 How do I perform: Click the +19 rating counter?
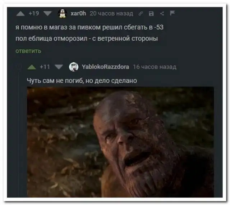pyautogui.click(x=34, y=14)
